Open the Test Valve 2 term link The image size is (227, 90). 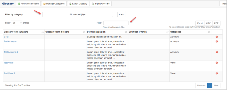[9, 73]
